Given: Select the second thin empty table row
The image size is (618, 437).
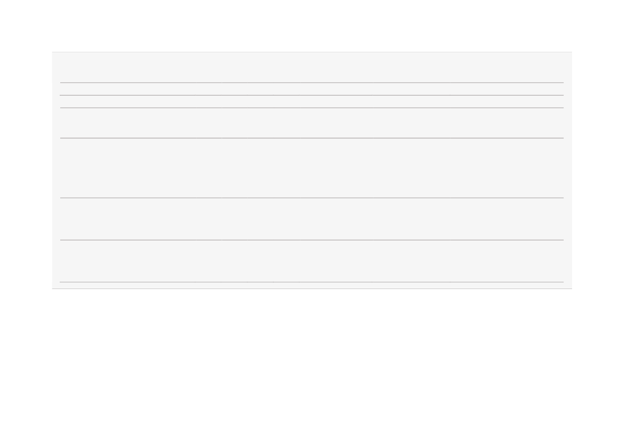Looking at the screenshot, I should [312, 101].
